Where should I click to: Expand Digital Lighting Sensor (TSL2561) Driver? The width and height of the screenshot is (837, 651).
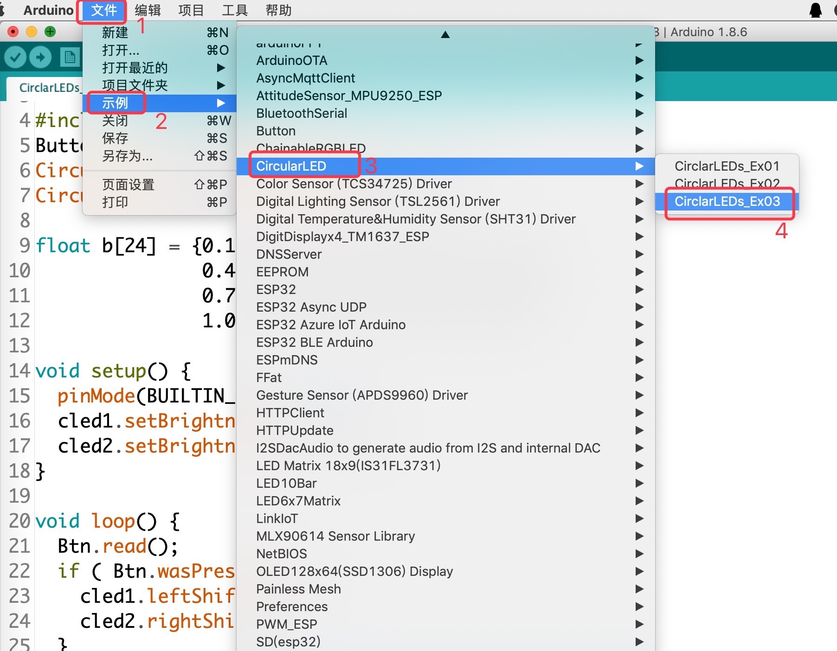coord(445,201)
